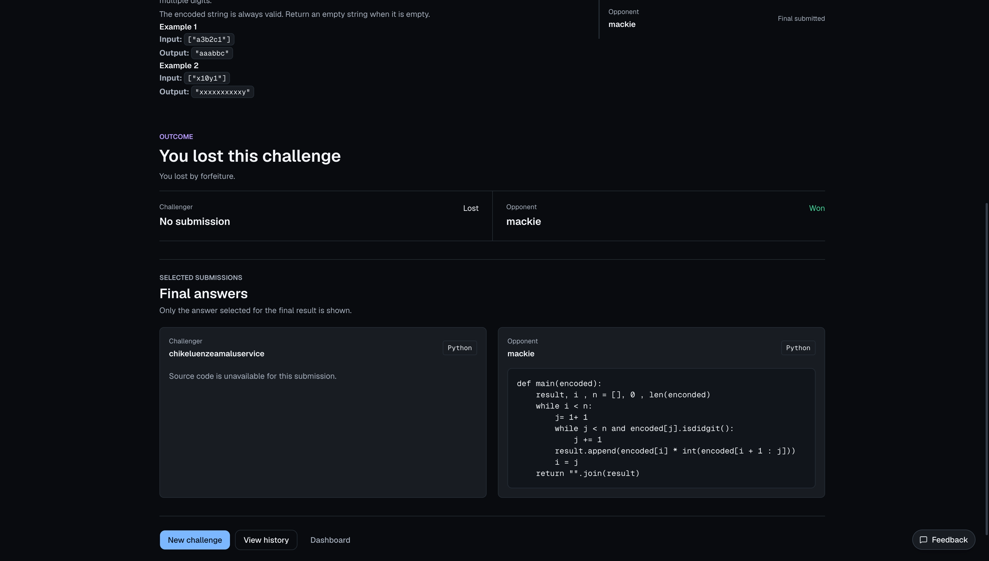Click the mackie name in Final answers card
The image size is (989, 561).
click(x=521, y=354)
